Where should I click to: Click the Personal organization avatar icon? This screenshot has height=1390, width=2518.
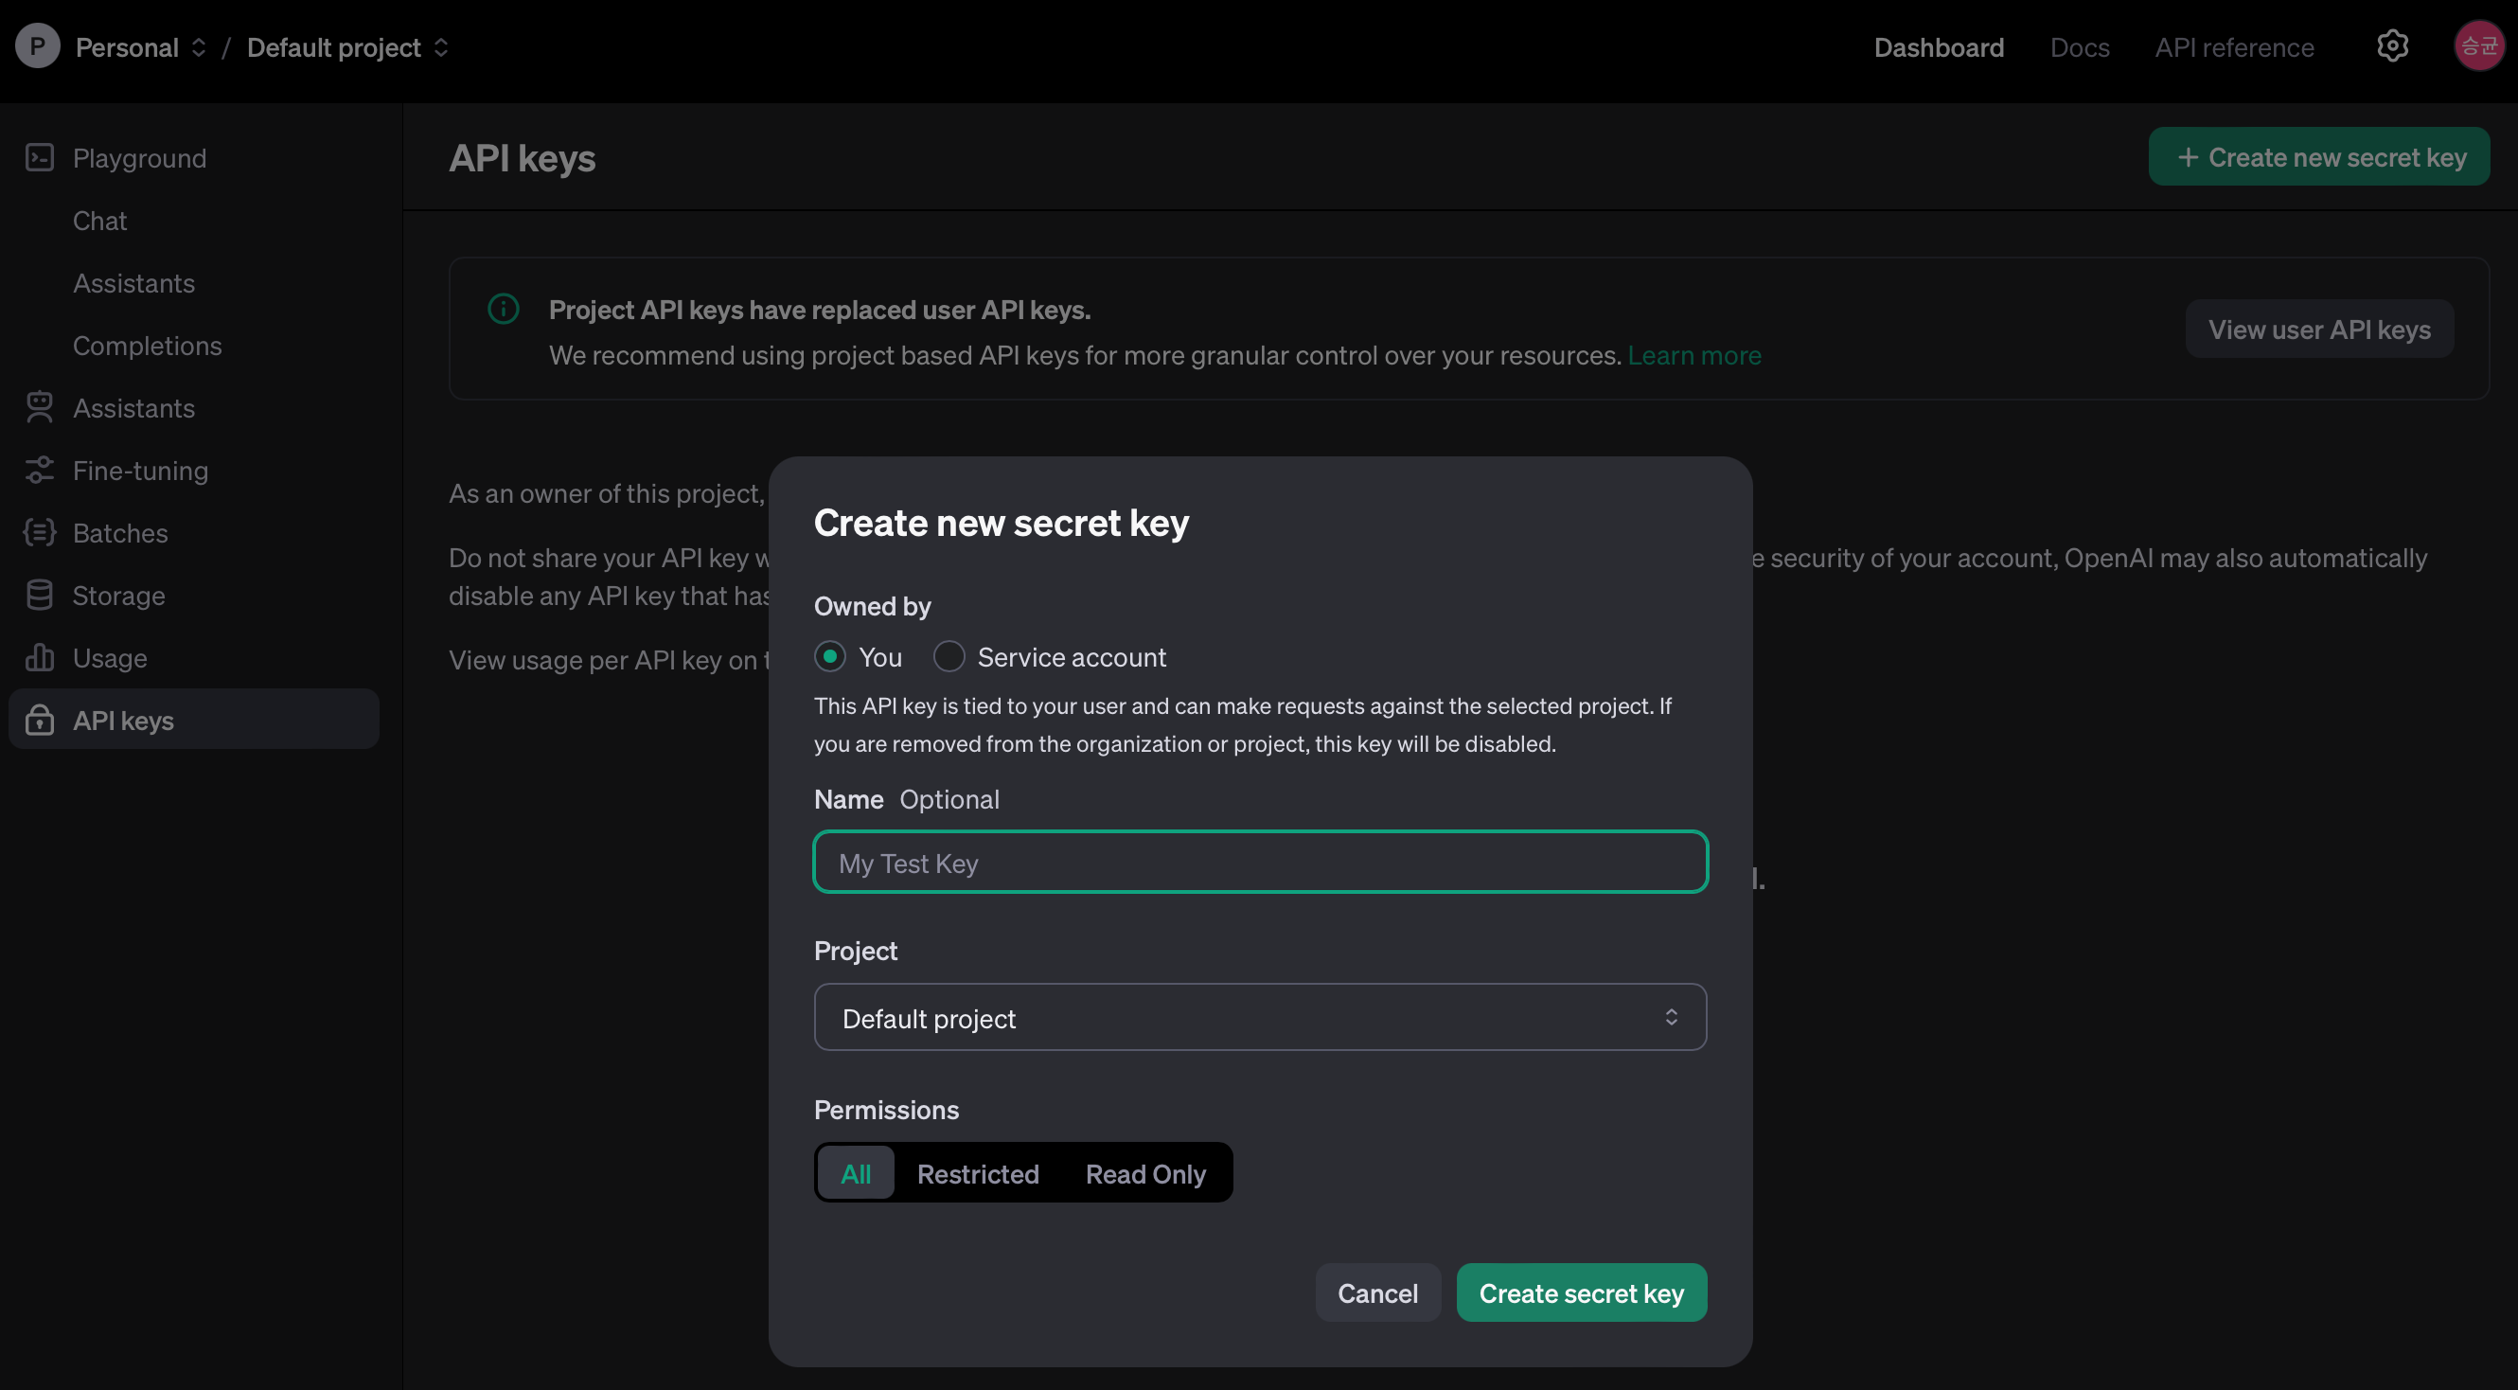pyautogui.click(x=37, y=46)
